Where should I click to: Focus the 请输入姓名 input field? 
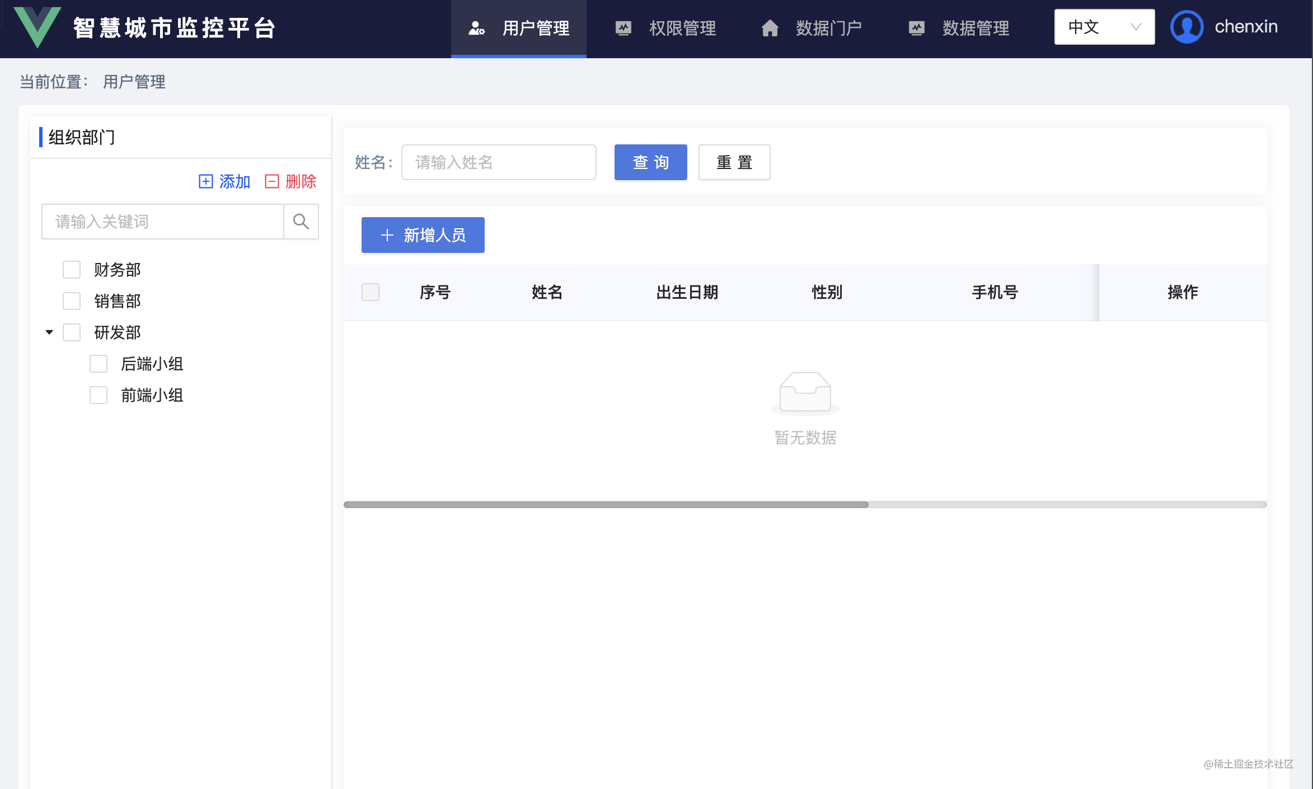[x=499, y=162]
